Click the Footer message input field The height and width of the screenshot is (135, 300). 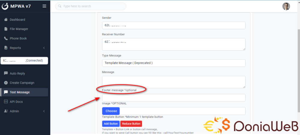click(174, 98)
